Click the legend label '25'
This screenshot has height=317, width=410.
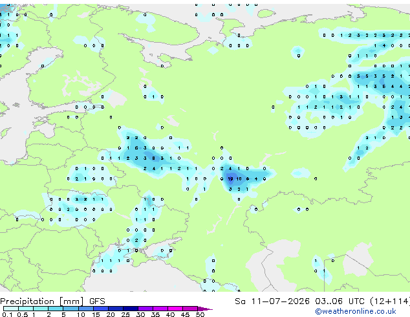pos(125,314)
